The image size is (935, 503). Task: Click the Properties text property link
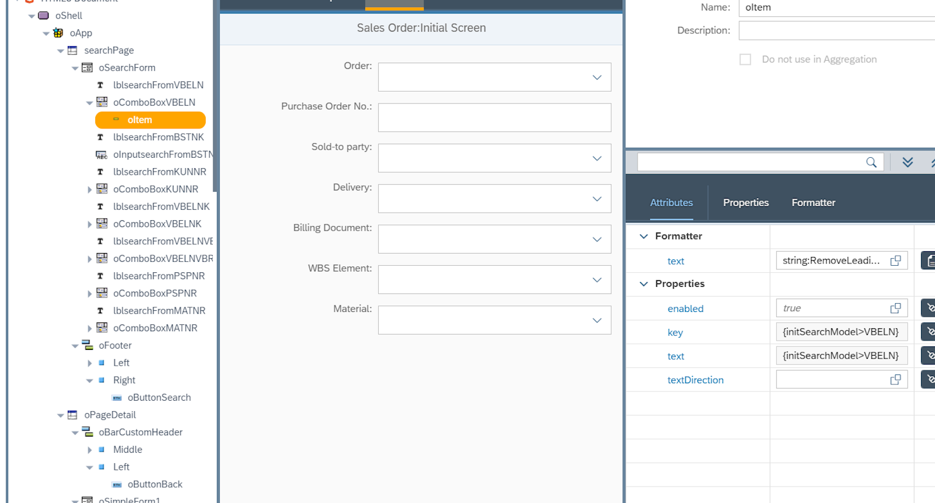676,356
